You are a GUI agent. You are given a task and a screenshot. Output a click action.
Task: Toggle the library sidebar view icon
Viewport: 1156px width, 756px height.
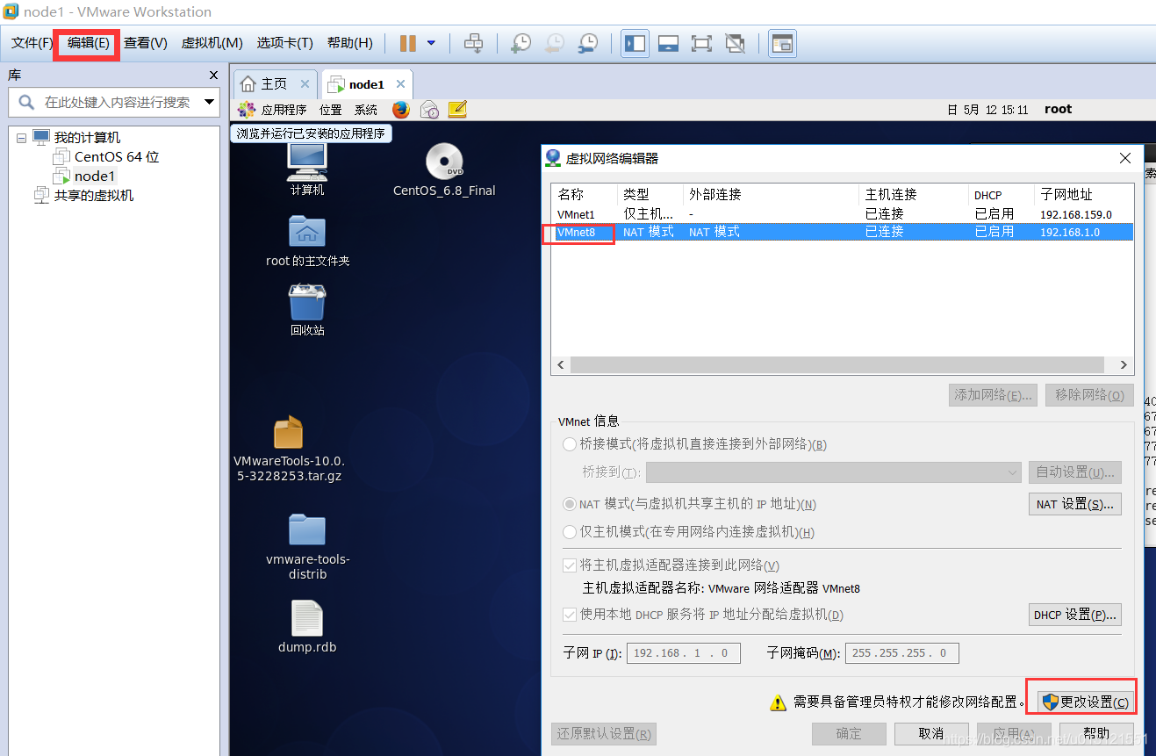635,43
